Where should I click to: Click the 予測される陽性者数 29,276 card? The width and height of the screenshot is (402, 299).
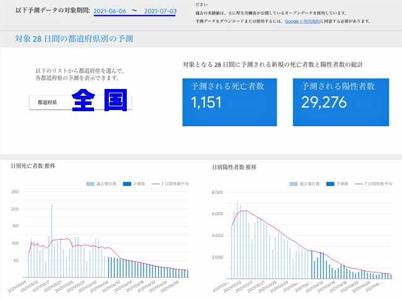coord(341,102)
